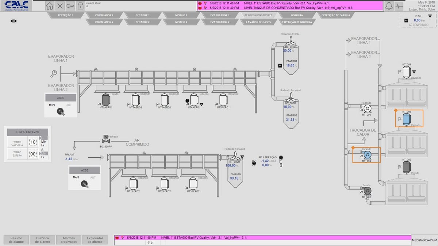Turn the AC55 MAN/AUT selector switch
The image size is (438, 246).
pos(84,185)
